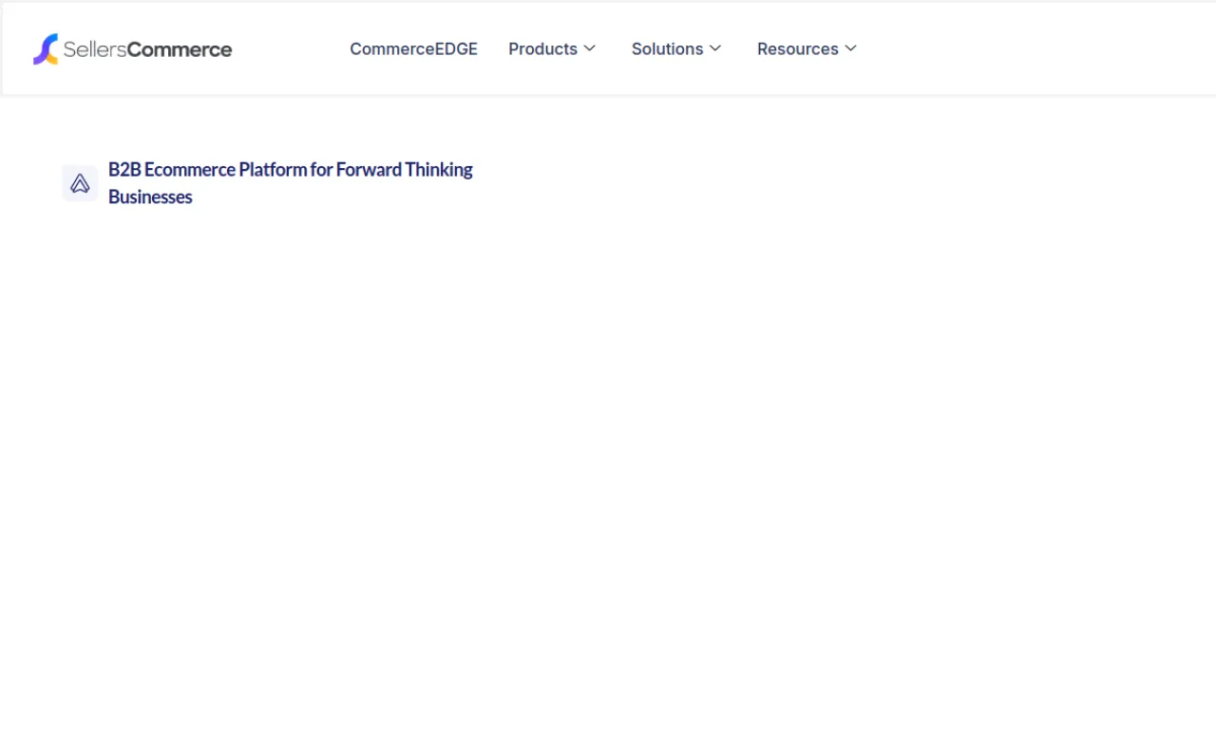Expand the Products dropdown menu
The width and height of the screenshot is (1216, 729).
click(552, 48)
